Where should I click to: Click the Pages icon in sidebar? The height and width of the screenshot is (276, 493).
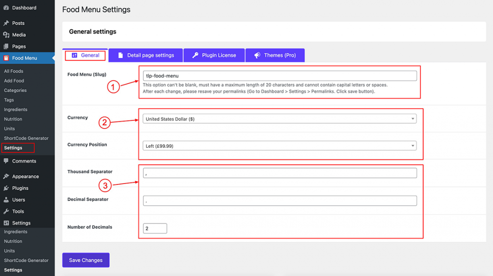point(6,46)
